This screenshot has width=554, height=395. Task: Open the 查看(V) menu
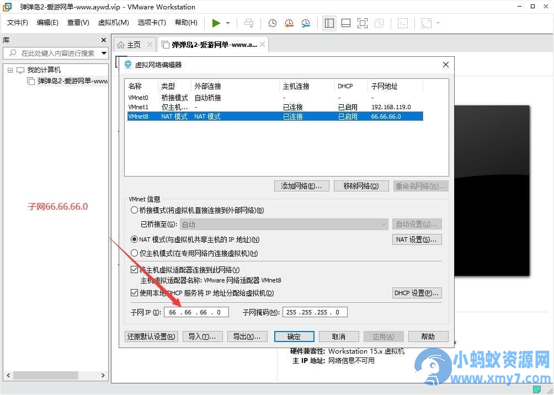tap(78, 23)
